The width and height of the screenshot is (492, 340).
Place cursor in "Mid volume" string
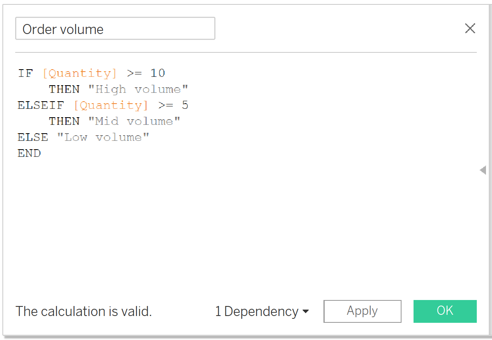coord(134,121)
